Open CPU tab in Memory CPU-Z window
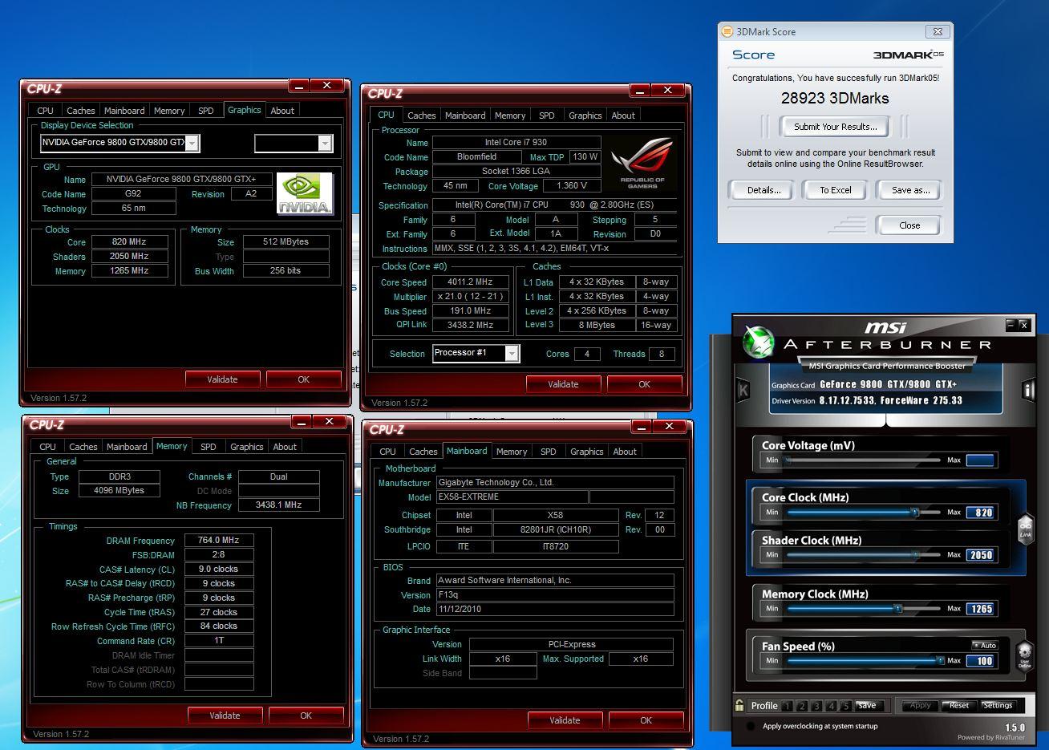Screen dimensions: 1049x750 coord(48,447)
